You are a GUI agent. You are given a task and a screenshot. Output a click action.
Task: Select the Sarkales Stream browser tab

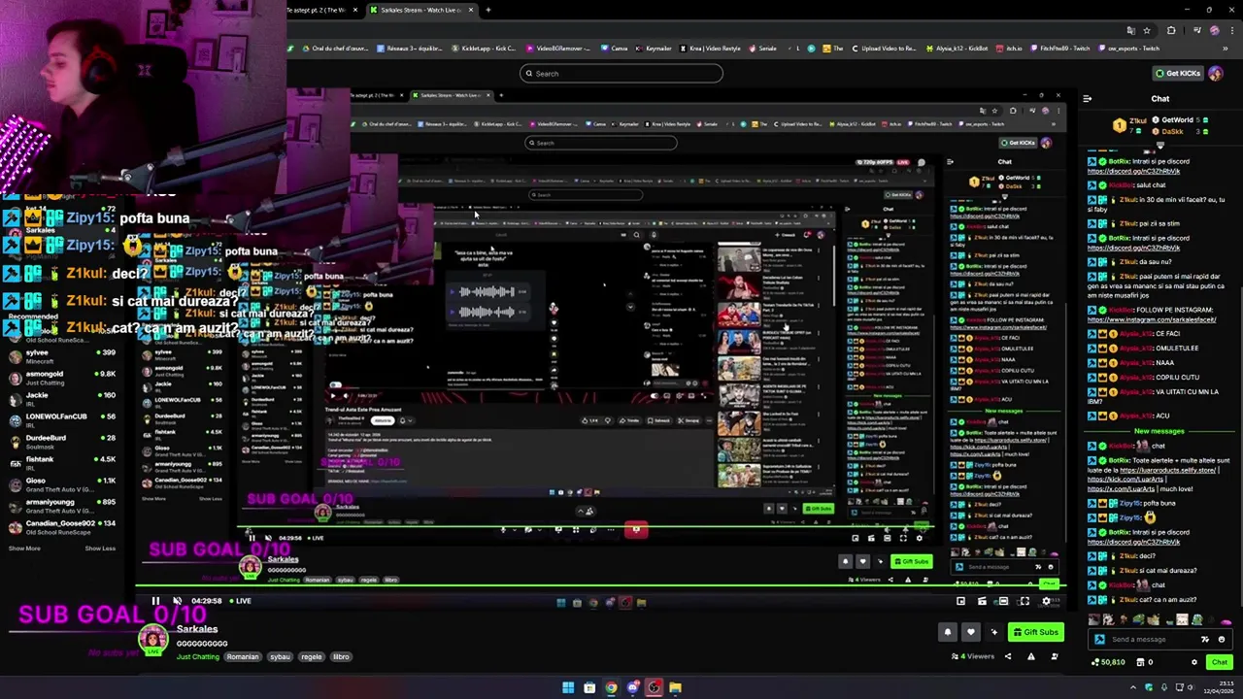[420, 10]
